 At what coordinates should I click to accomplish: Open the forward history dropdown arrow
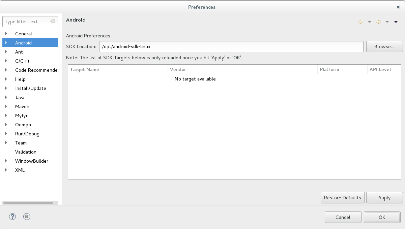[387, 22]
